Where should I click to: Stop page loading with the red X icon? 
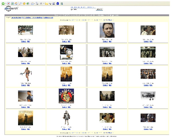pos(9,4)
